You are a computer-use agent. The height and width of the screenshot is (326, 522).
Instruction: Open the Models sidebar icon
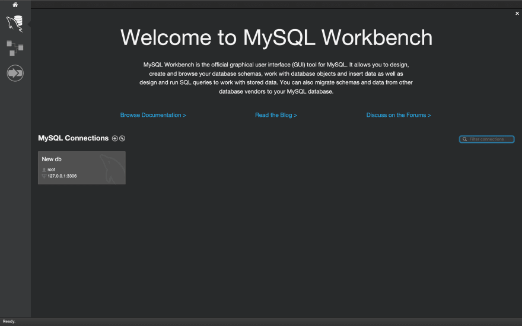(15, 48)
